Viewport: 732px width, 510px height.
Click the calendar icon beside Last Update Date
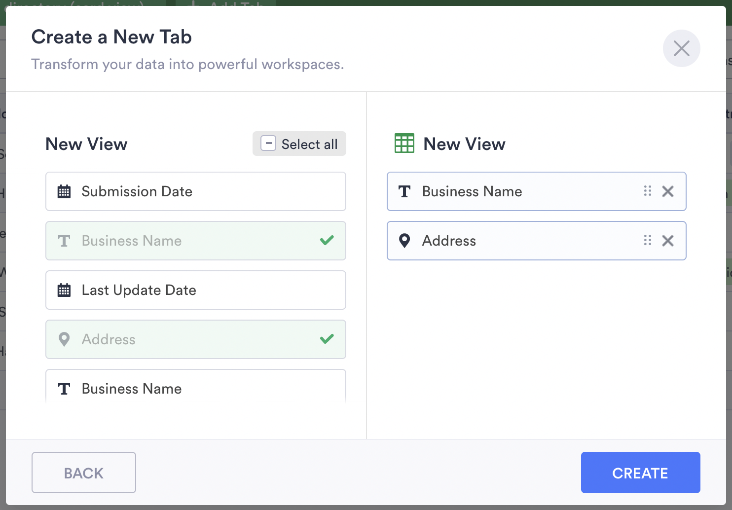[x=64, y=290]
